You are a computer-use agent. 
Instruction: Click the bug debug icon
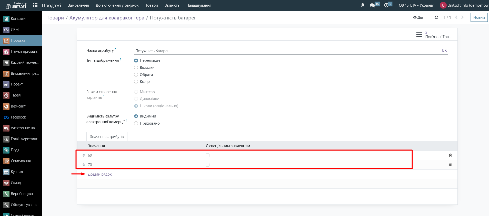click(x=363, y=5)
